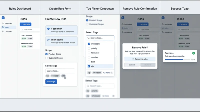
Task: Focus Search rule field in Rules Dashboard panel
Action: 30,29
